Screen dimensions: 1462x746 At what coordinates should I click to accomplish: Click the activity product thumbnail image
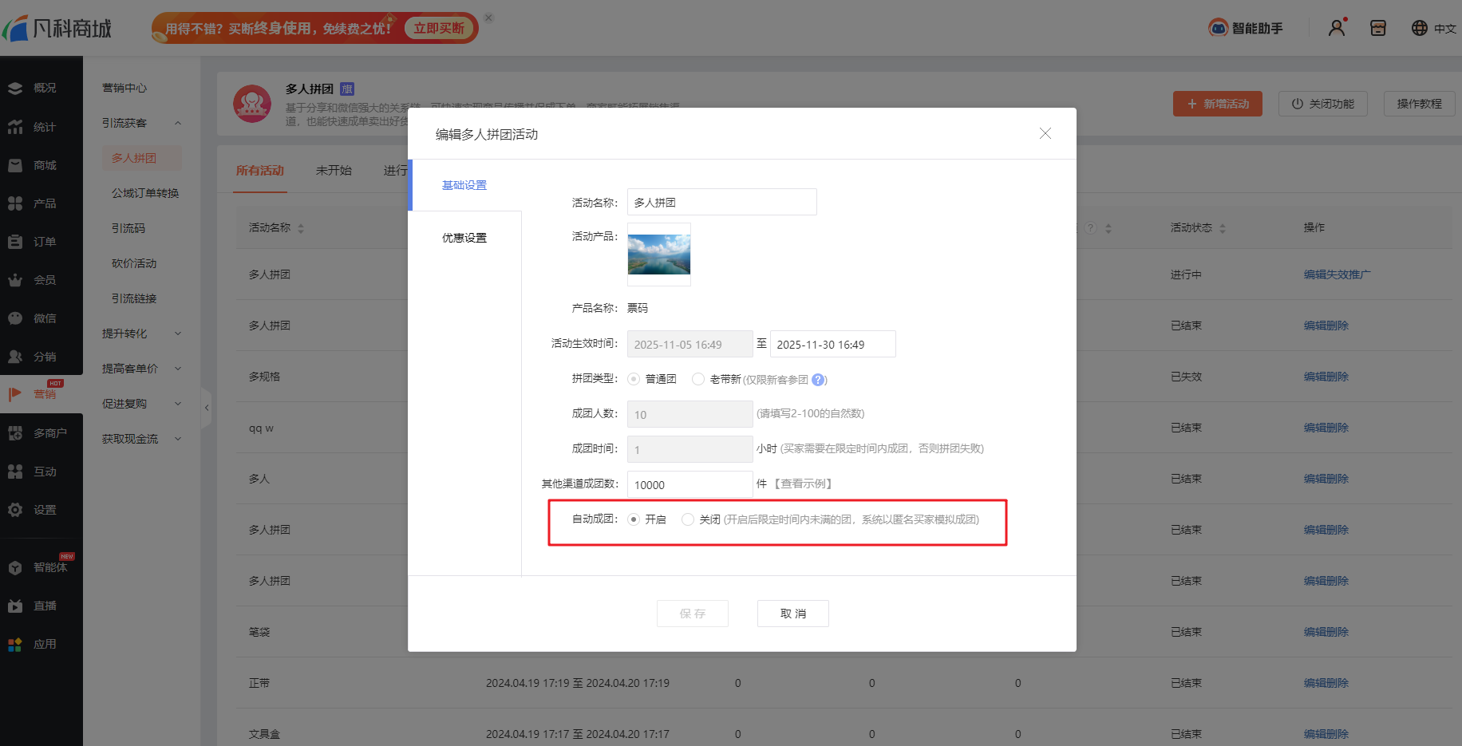click(659, 255)
